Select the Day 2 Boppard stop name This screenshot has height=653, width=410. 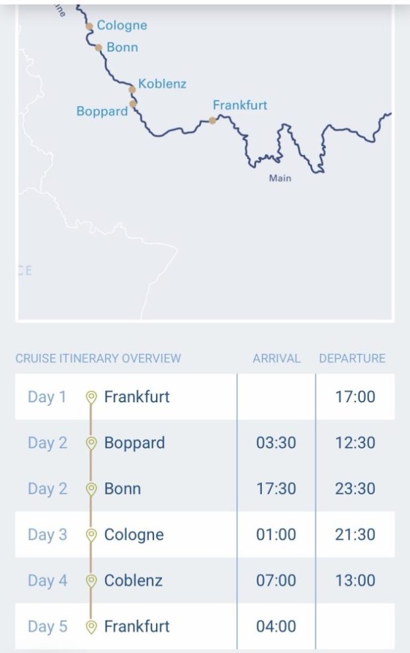pyautogui.click(x=134, y=443)
